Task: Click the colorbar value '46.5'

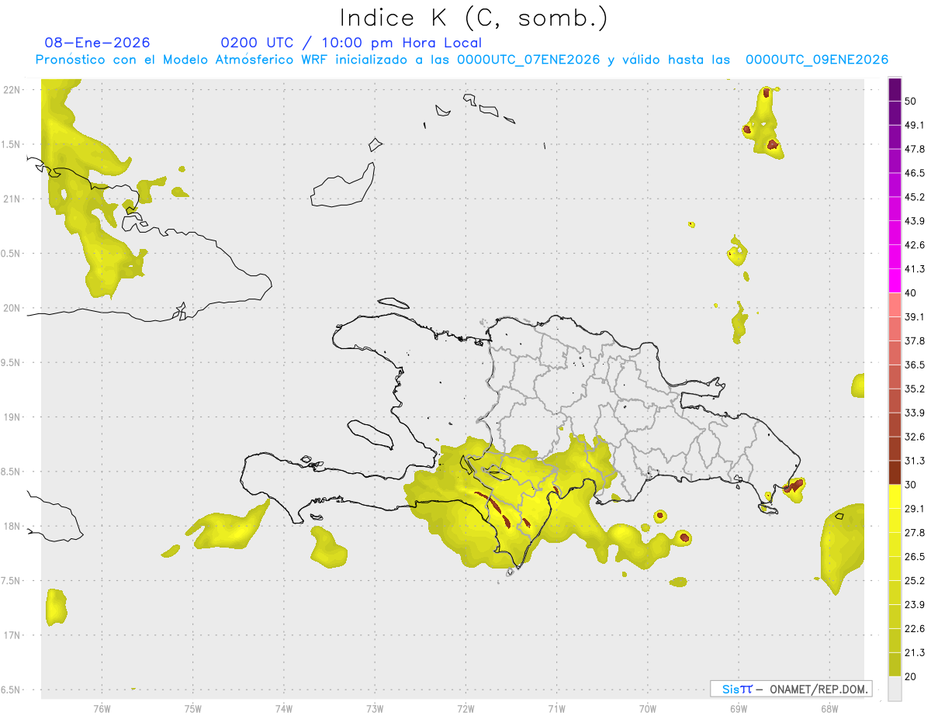Action: 915,173
